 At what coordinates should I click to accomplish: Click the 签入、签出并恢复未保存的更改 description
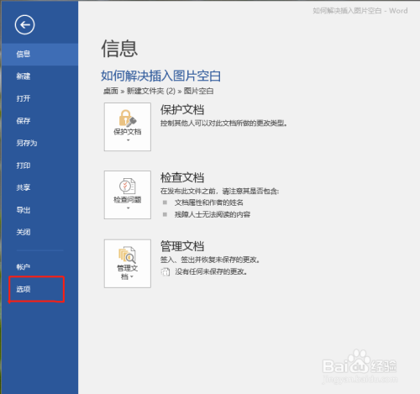click(210, 260)
